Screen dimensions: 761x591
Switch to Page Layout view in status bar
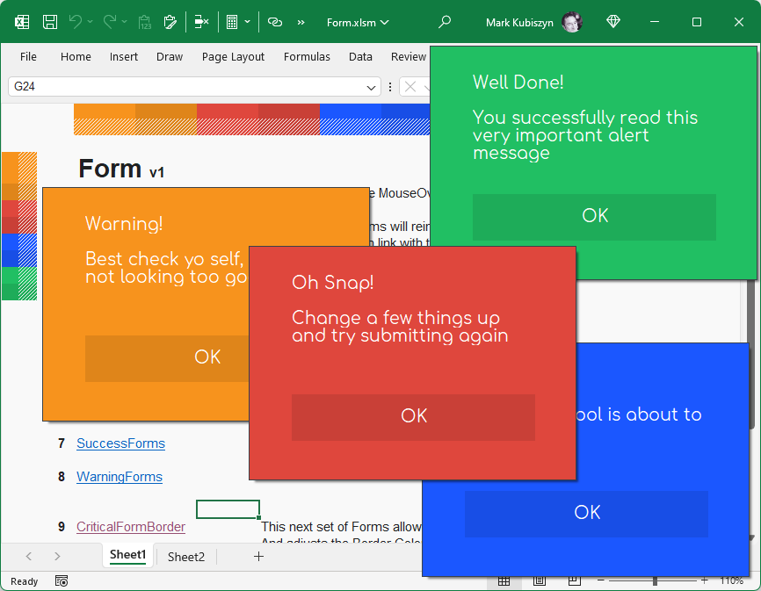coord(539,580)
